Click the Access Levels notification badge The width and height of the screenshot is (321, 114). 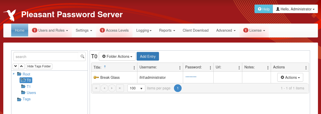pyautogui.click(x=102, y=30)
